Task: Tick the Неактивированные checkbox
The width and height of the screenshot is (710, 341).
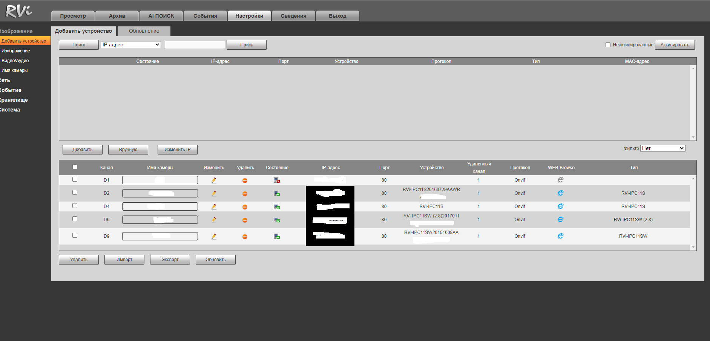Action: point(608,44)
